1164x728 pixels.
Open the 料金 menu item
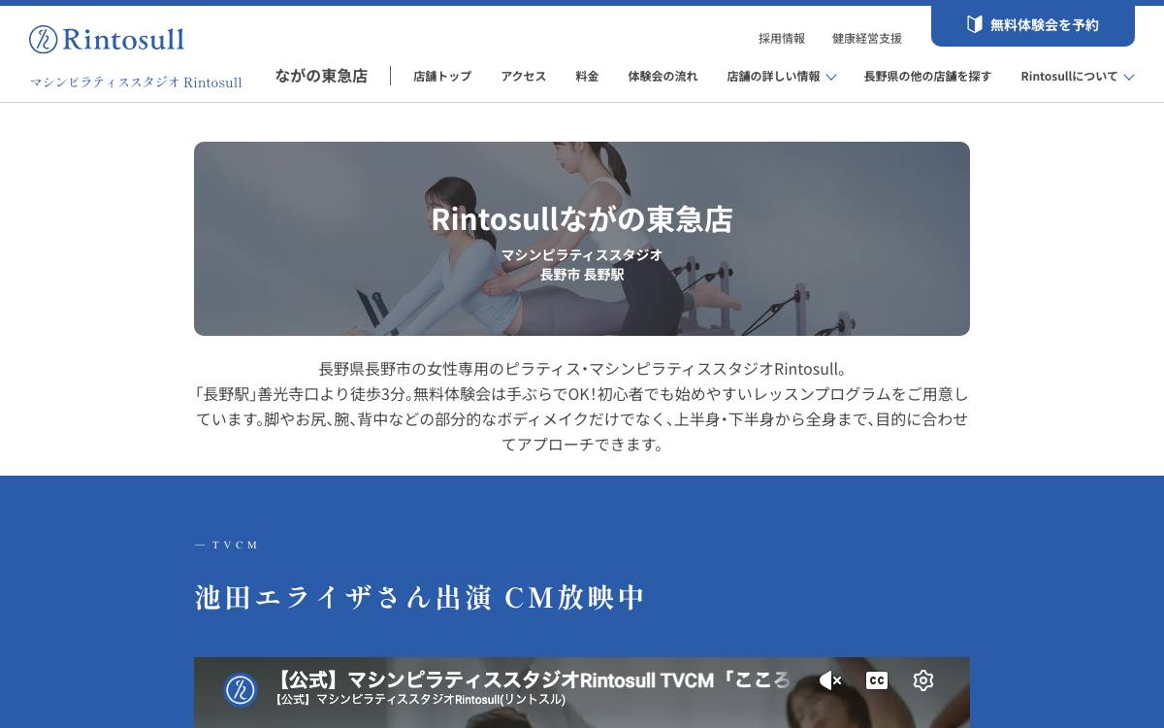point(587,76)
